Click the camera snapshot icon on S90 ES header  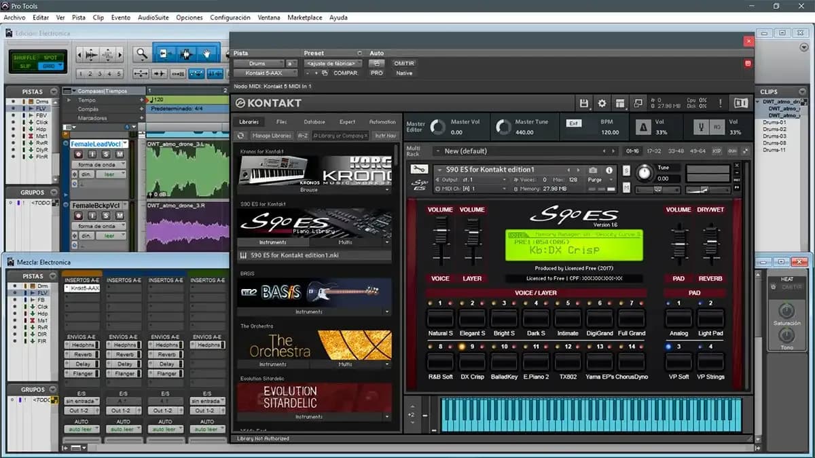point(593,170)
